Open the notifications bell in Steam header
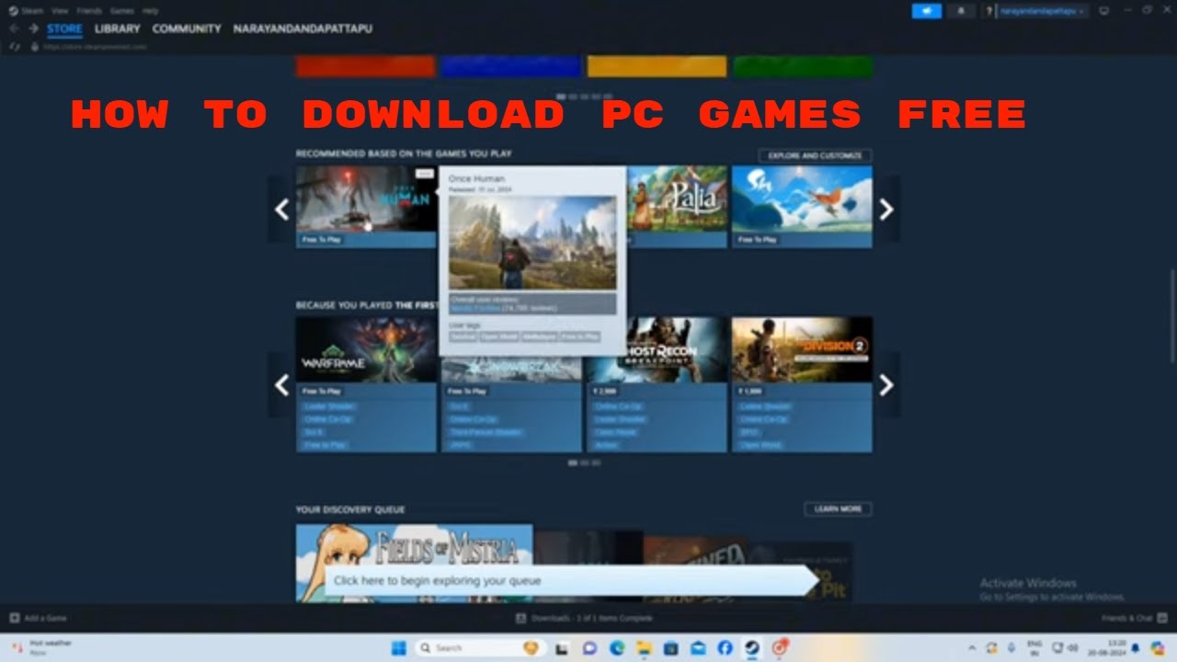The height and width of the screenshot is (662, 1177). click(x=961, y=11)
